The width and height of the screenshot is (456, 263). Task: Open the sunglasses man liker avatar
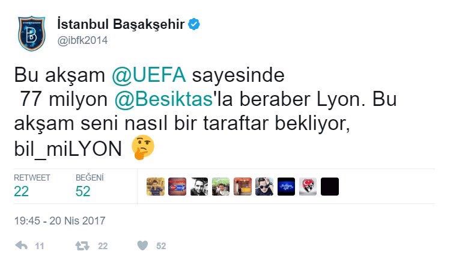pyautogui.click(x=264, y=187)
